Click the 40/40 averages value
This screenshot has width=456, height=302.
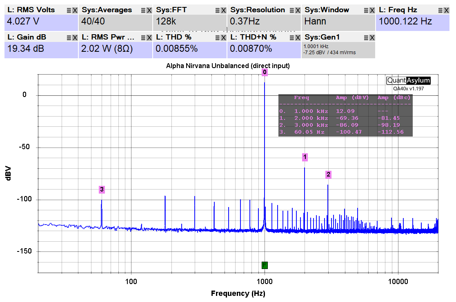pos(93,22)
